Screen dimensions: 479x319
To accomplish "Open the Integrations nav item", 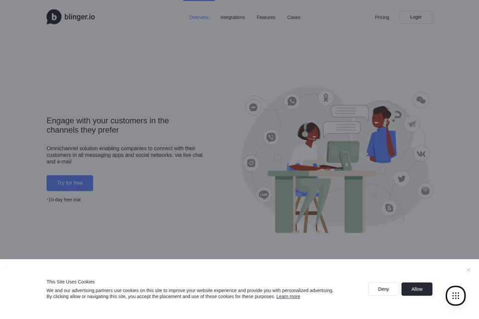I will (x=233, y=17).
